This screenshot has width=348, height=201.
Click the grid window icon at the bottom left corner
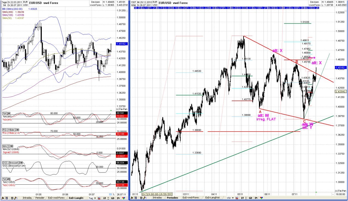(x=7, y=198)
